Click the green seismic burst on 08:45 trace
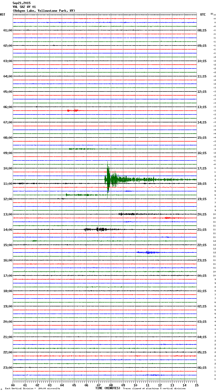This screenshot has width=217, height=392. click(82, 149)
